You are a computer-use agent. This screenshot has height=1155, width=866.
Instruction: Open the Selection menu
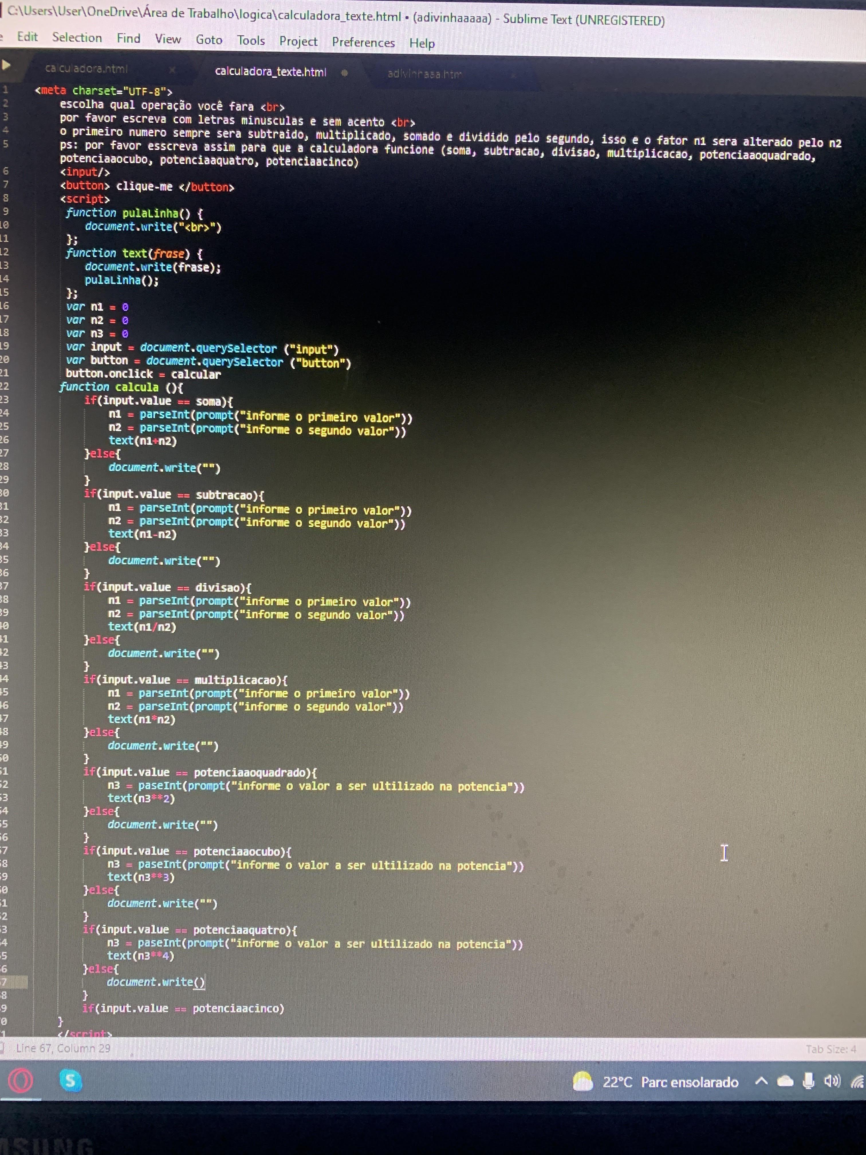tap(77, 38)
